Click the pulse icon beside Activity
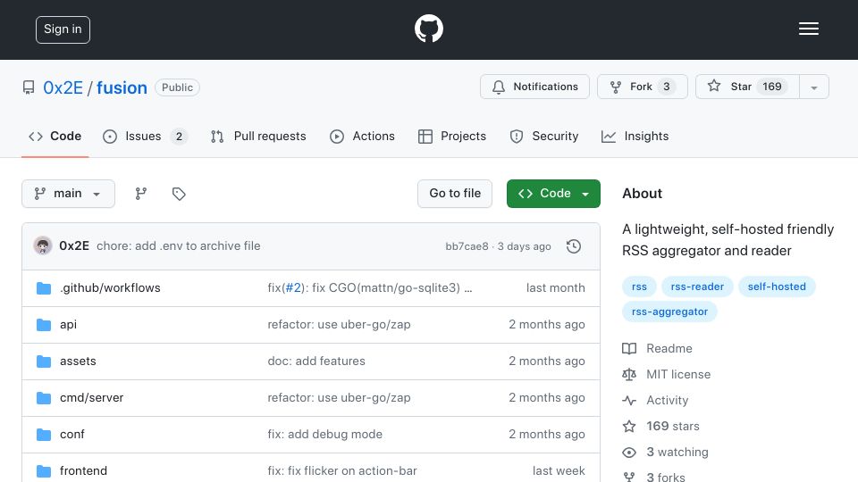Viewport: 858px width, 482px height. click(x=629, y=401)
